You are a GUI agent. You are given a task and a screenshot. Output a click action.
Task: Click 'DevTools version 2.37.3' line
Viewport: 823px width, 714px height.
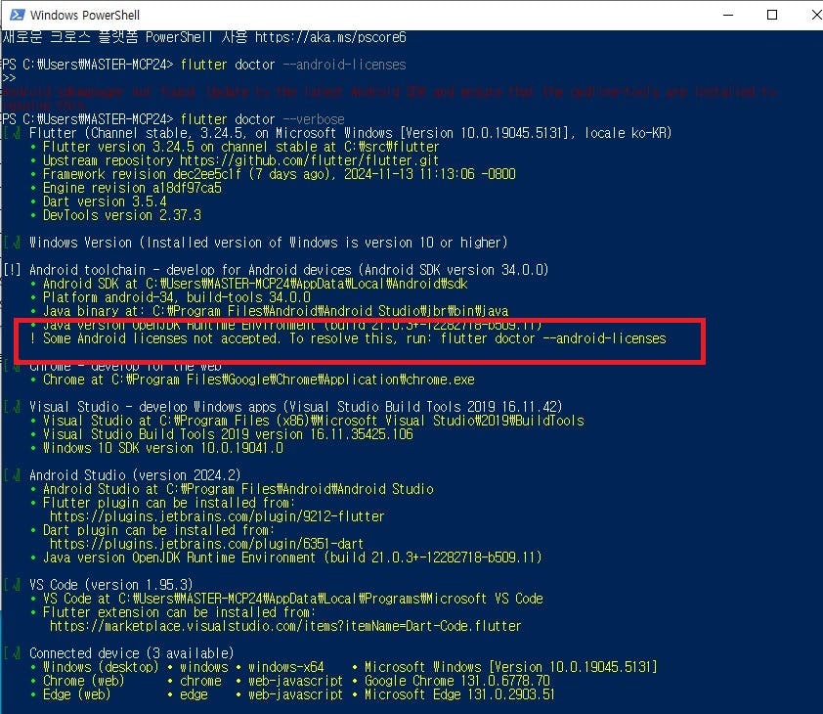click(122, 215)
